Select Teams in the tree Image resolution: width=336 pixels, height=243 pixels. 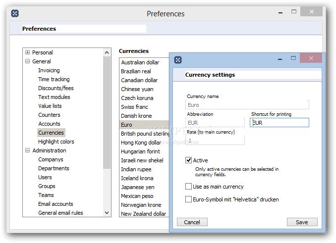coord(46,195)
